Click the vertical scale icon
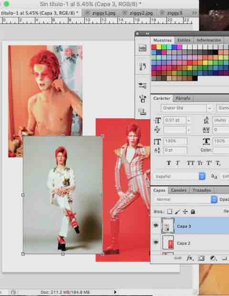Viewport: 229px width, 296px height. (157, 141)
